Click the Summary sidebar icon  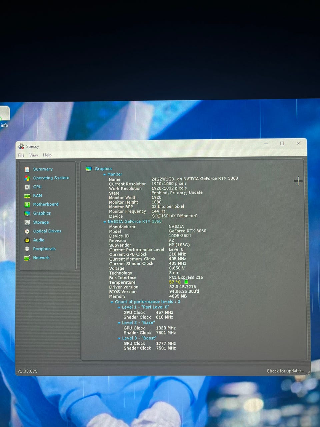(x=27, y=169)
